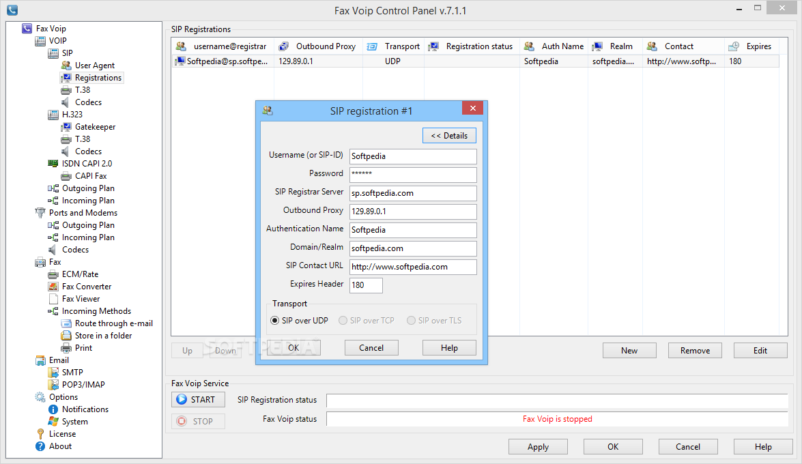Screen dimensions: 802x464
Task: Click the About question mark icon
Action: (40, 446)
